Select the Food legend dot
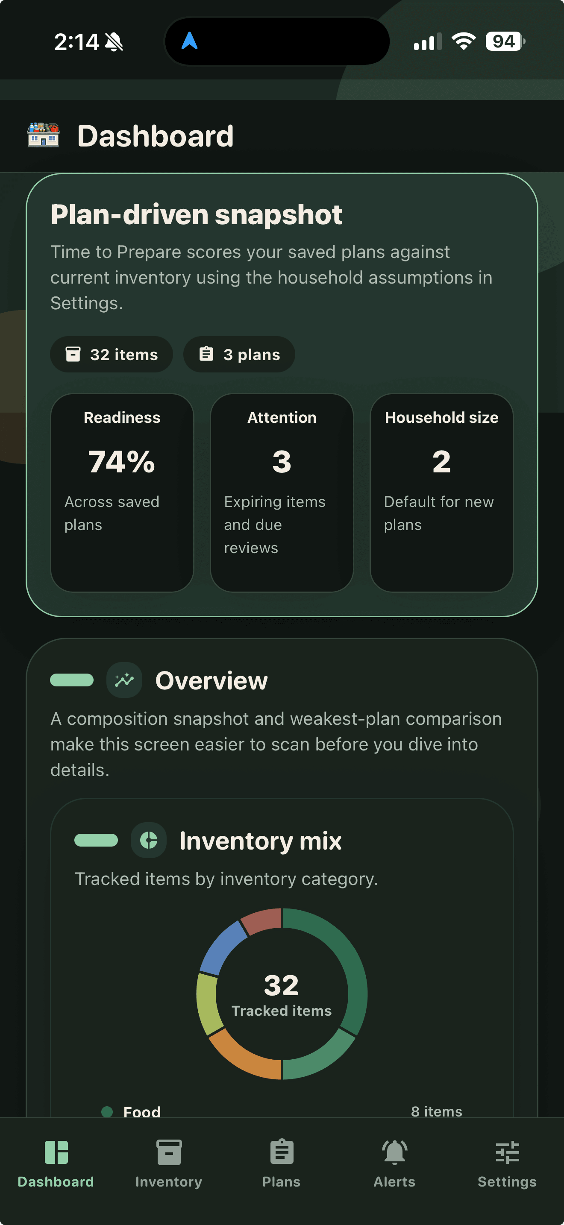 [108, 1112]
